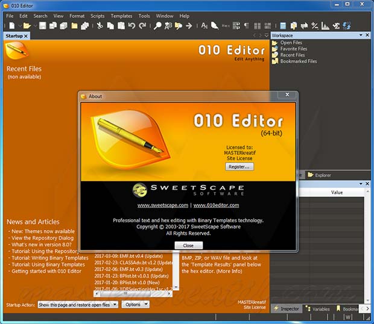This screenshot has height=324, width=374.
Task: Click the Value column header
Action: 337,192
